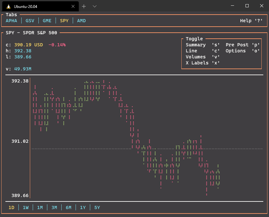Switch to the APHA stock tab

[x=11, y=21]
